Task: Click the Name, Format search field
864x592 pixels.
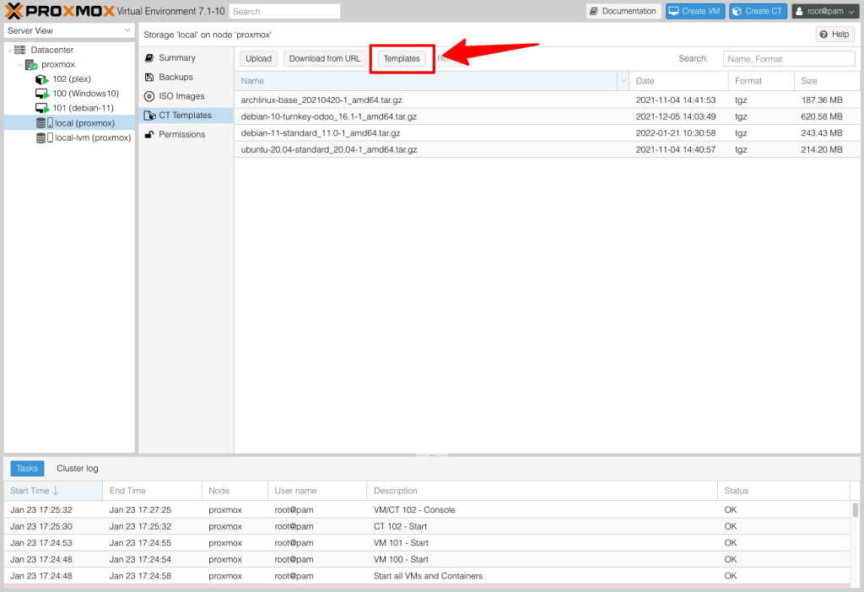Action: [789, 59]
